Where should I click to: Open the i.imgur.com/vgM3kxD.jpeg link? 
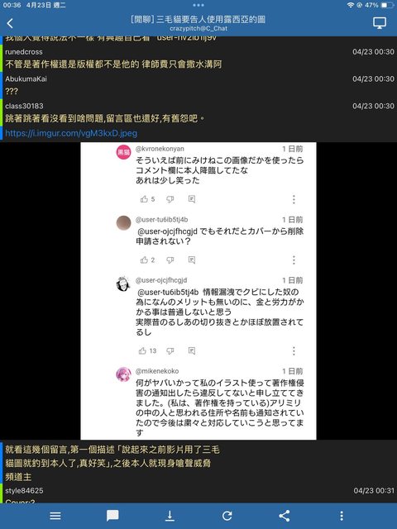pyautogui.click(x=71, y=133)
